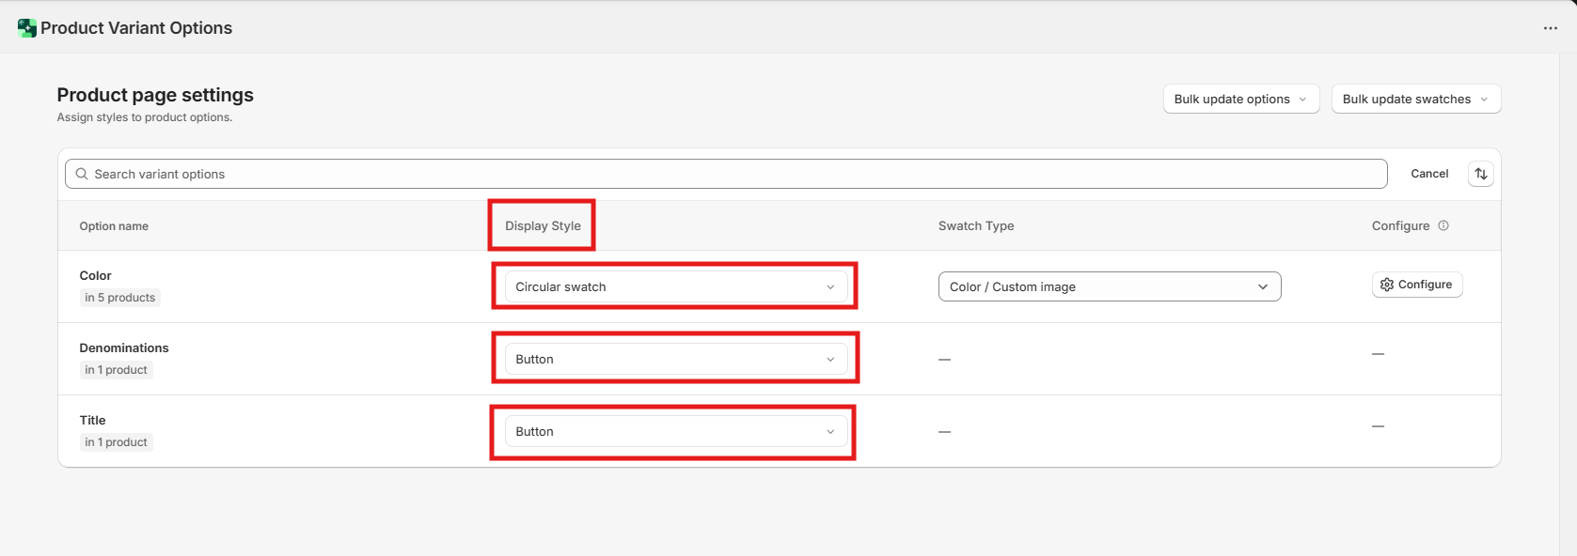
Task: Expand Color display style Circular swatch dropdown
Action: (675, 286)
